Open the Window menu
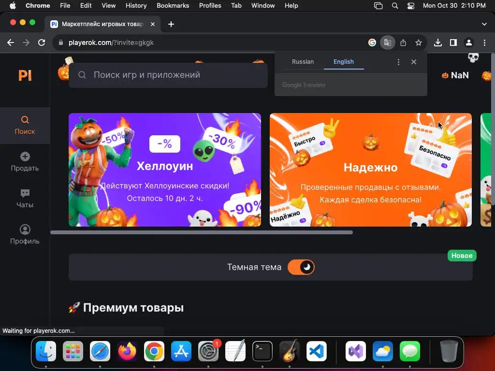This screenshot has height=371, width=495. [x=263, y=6]
